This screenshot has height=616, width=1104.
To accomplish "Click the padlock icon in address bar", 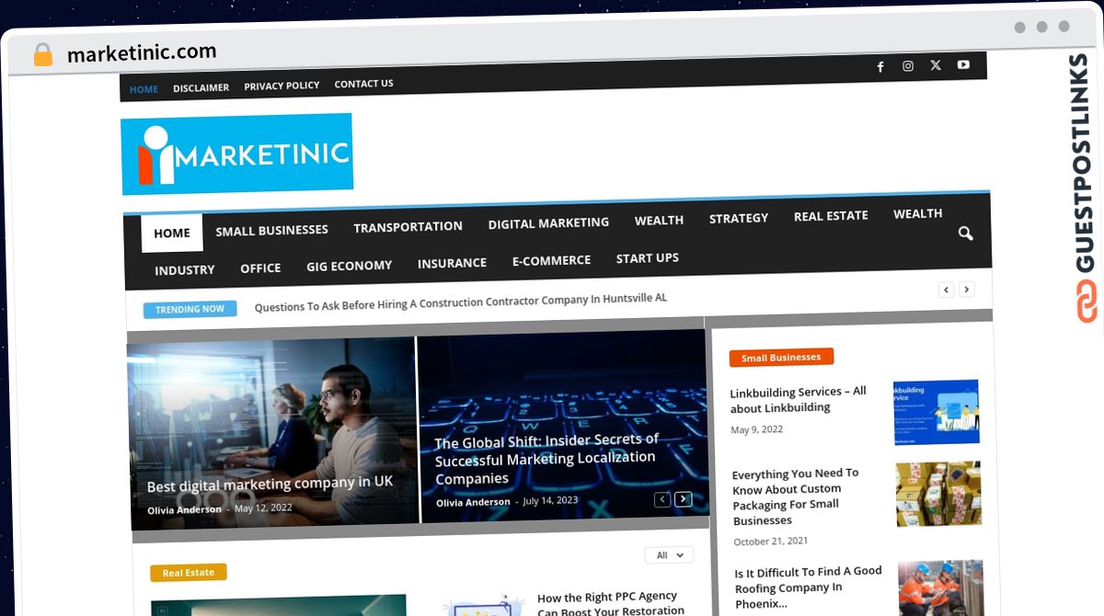I will pyautogui.click(x=43, y=54).
